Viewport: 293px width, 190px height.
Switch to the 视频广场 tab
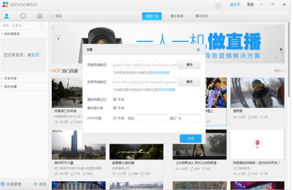point(152,16)
